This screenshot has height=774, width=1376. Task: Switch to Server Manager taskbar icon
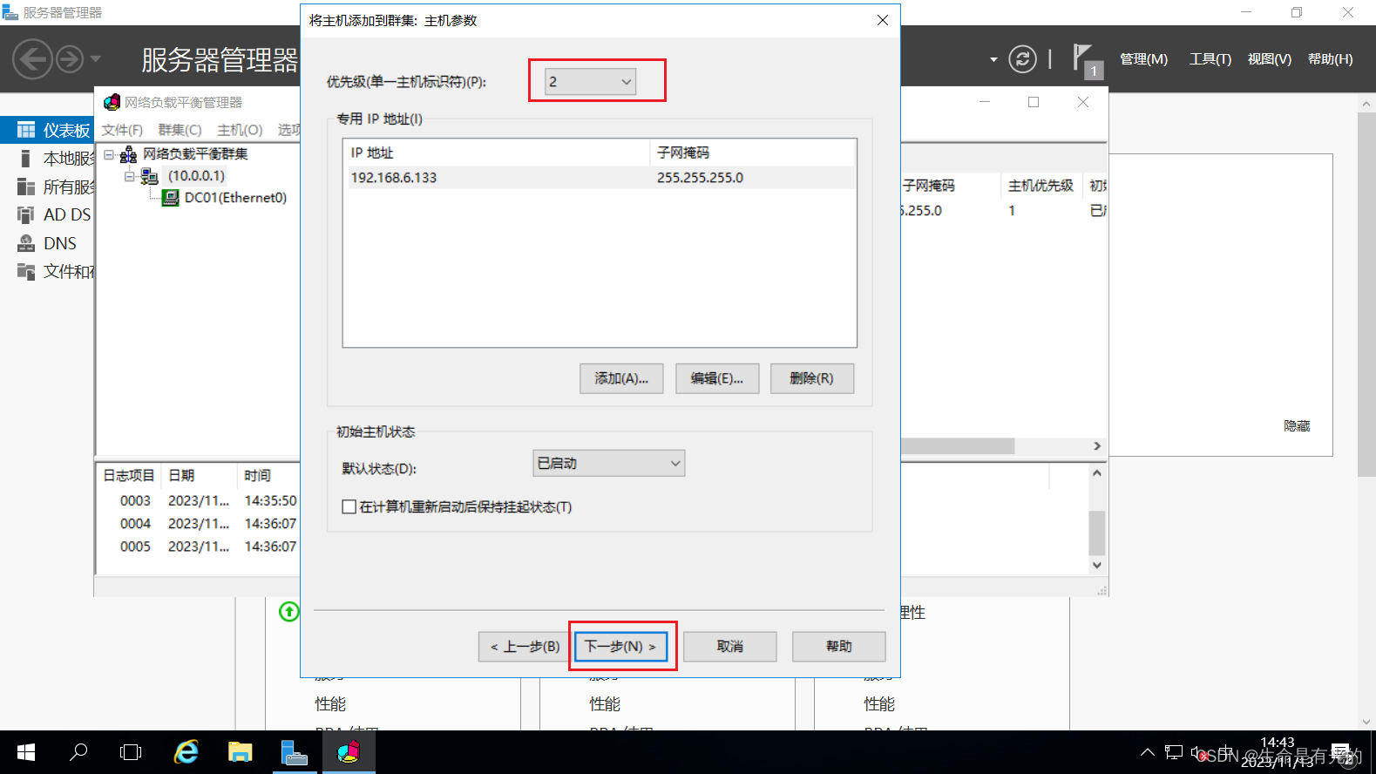tap(295, 752)
